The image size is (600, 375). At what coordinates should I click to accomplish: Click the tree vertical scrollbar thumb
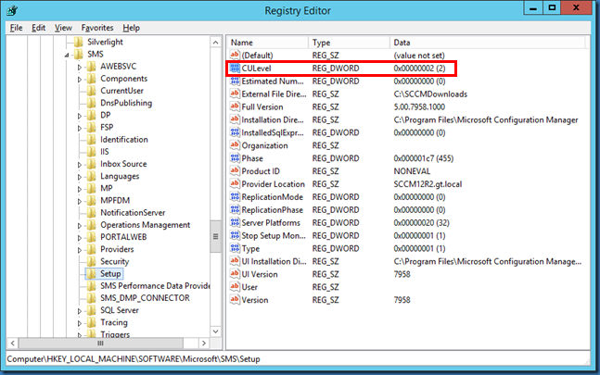[215, 236]
